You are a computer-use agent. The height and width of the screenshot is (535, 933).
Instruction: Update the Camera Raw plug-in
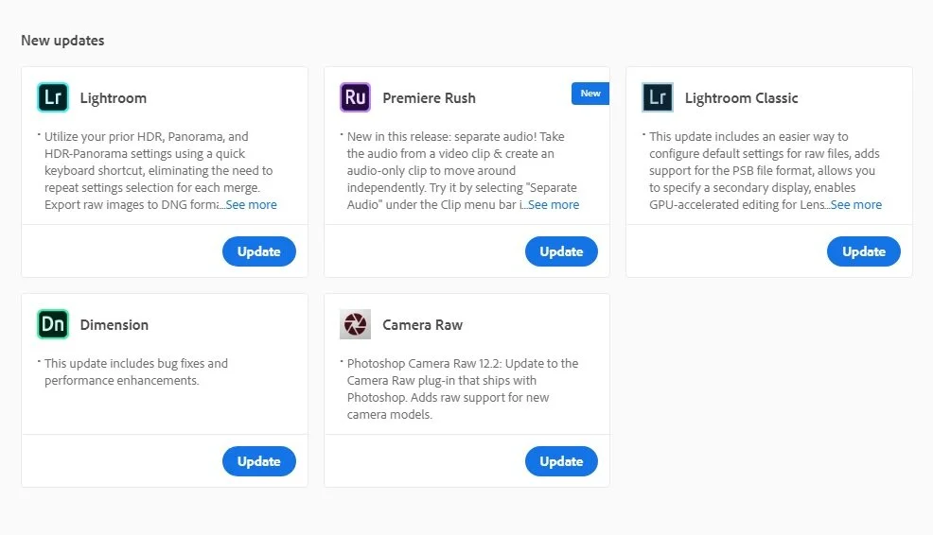[x=561, y=461]
